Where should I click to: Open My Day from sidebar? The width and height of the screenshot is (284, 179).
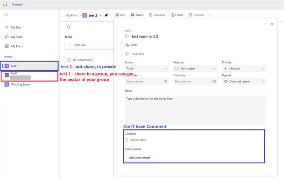pyautogui.click(x=16, y=28)
